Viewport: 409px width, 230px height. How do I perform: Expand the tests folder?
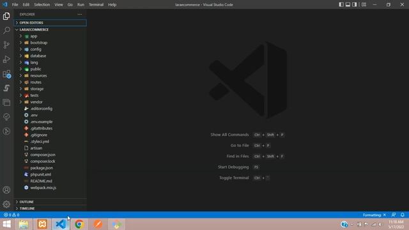(x=50, y=95)
